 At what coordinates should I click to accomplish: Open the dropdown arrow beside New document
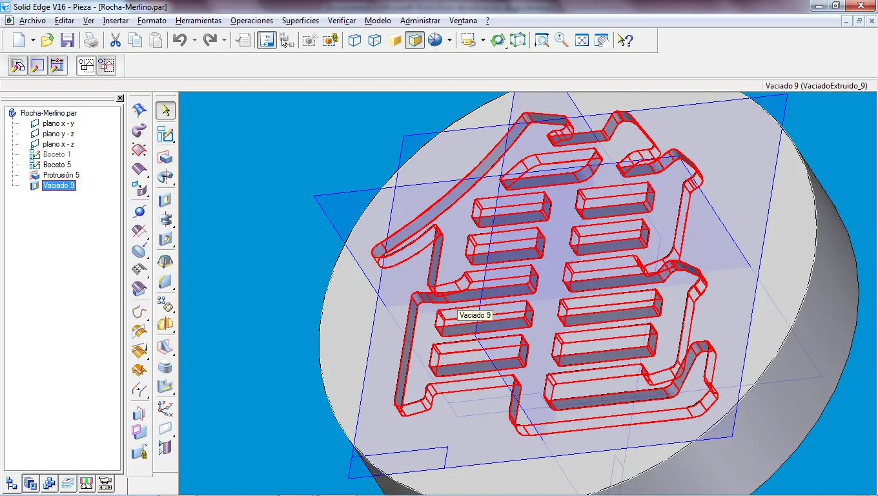point(33,41)
